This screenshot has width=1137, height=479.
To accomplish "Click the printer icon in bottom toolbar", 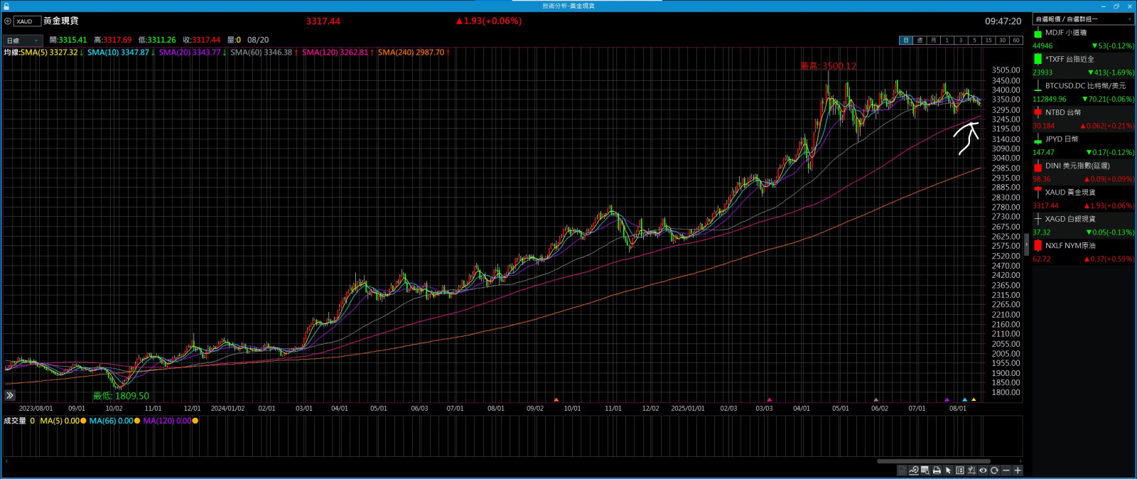I will 937,470.
